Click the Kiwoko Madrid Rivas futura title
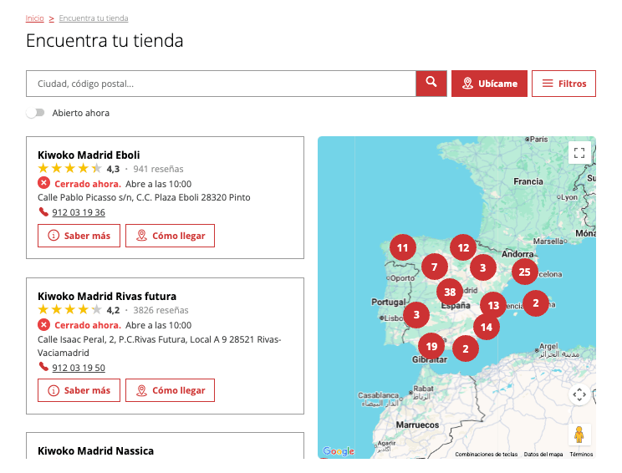The width and height of the screenshot is (622, 473). tap(107, 296)
